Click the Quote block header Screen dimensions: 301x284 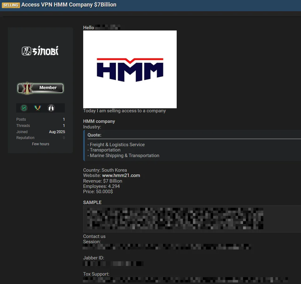click(94, 135)
